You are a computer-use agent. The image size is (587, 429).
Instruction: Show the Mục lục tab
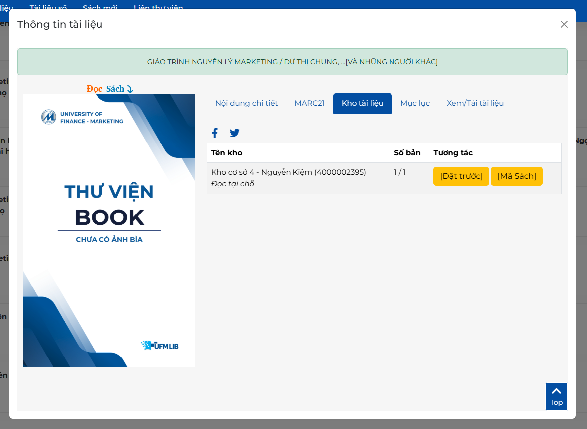coord(415,103)
